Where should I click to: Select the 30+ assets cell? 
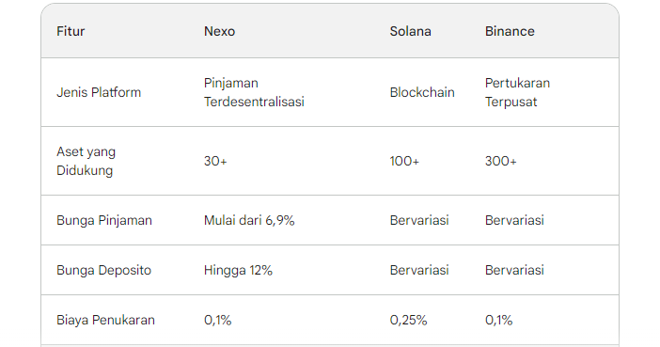pyautogui.click(x=215, y=161)
